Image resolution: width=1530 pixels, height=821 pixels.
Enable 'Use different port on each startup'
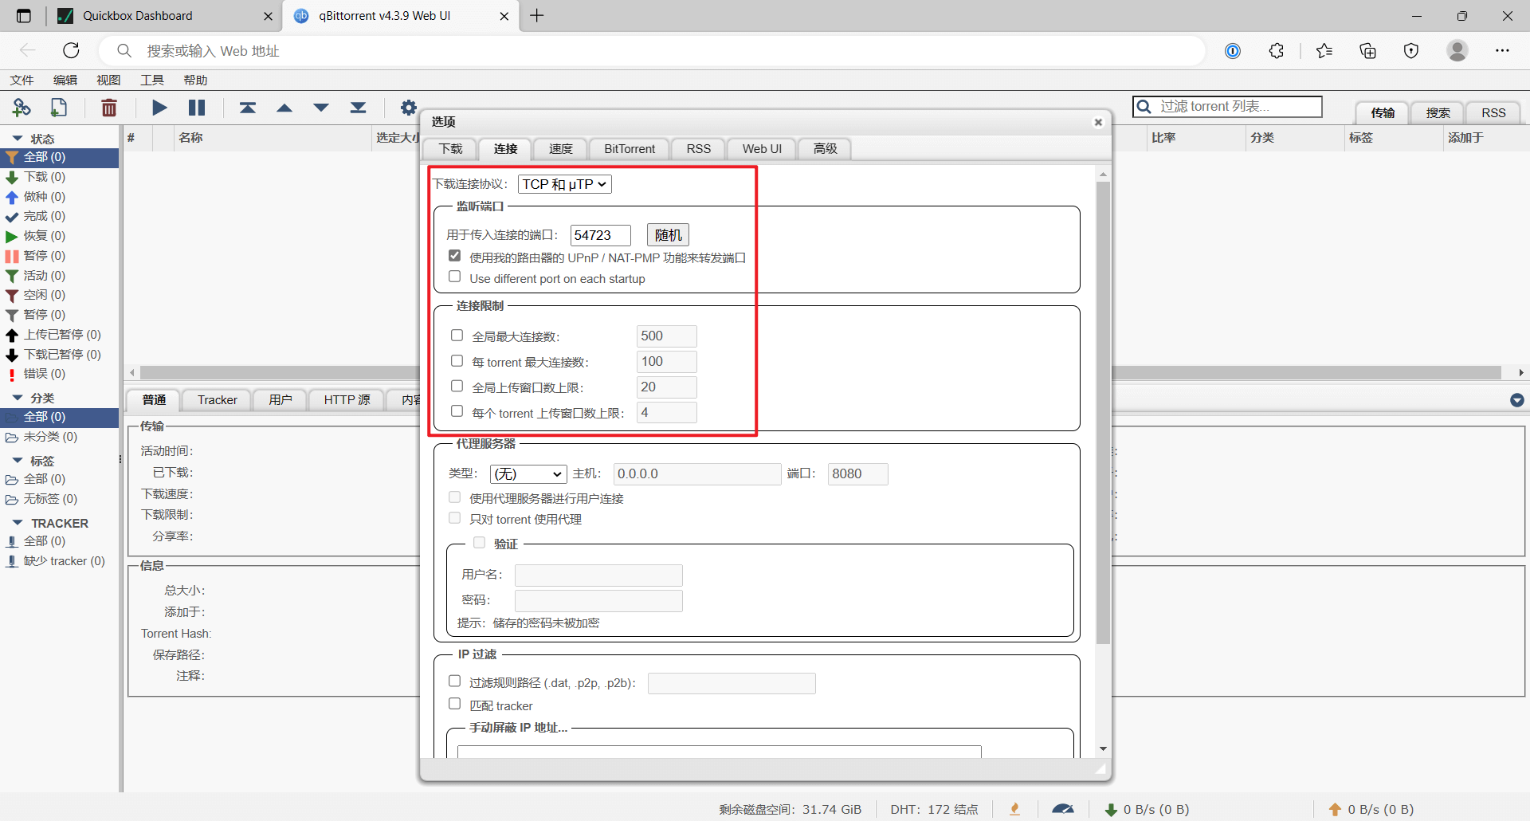point(455,277)
